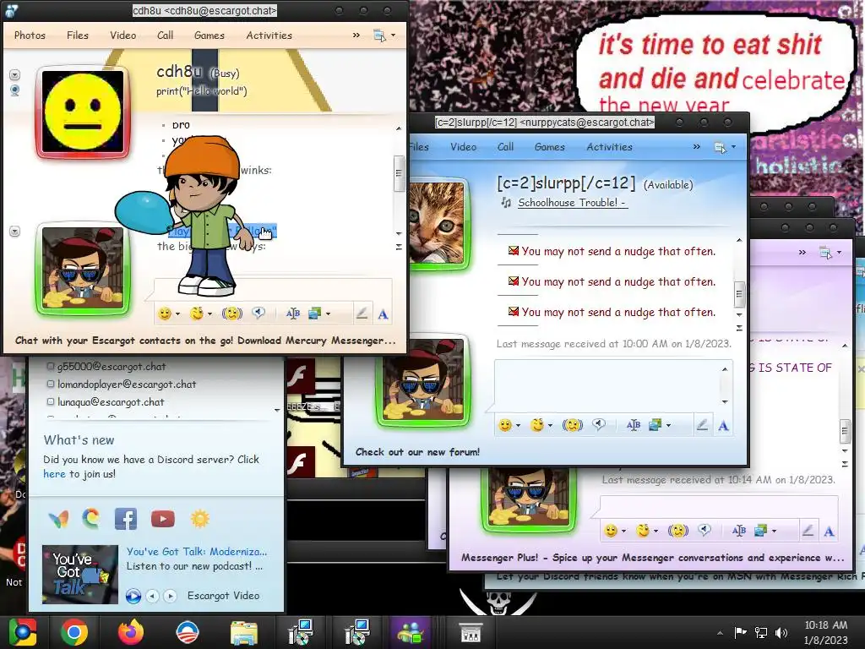Click Mercury Messenger ad text in cdh8u window
This screenshot has width=865, height=649.
click(205, 341)
